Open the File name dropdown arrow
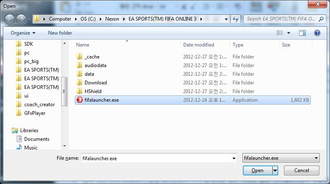This screenshot has height=184, width=330. pos(234,158)
